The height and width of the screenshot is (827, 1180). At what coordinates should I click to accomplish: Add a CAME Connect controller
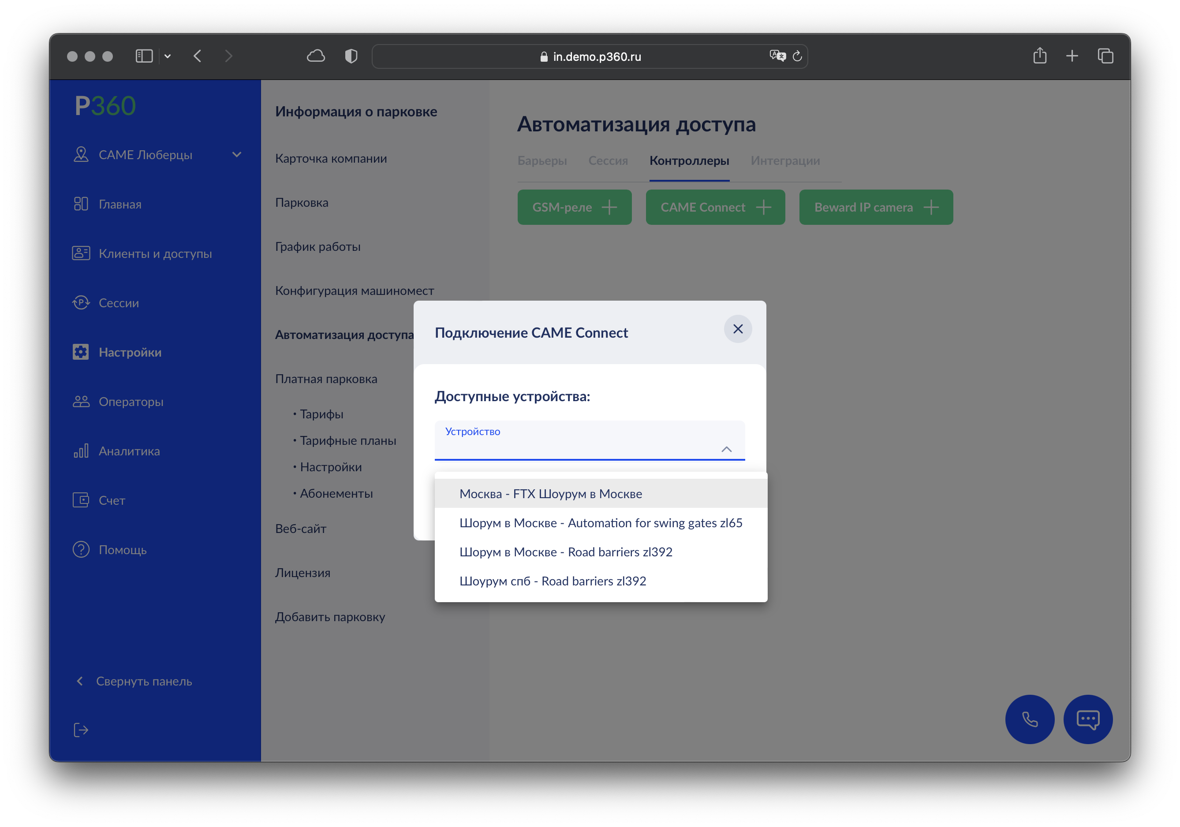tap(715, 208)
